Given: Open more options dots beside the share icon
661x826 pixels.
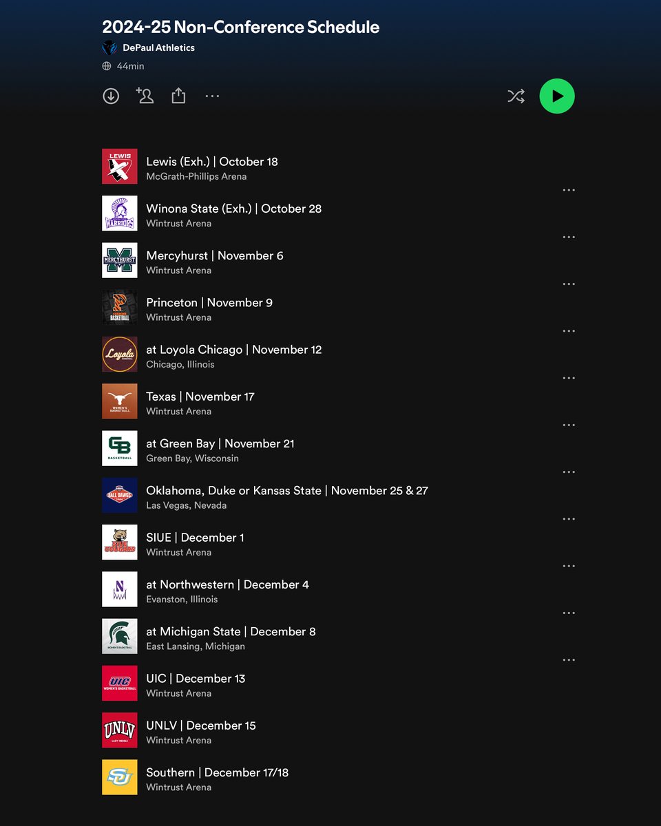Looking at the screenshot, I should (212, 96).
